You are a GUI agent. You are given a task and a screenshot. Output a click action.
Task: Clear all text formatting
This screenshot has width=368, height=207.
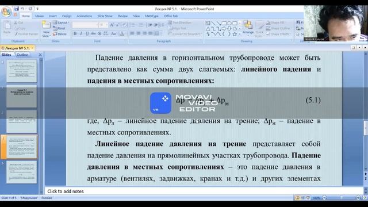tap(124, 25)
